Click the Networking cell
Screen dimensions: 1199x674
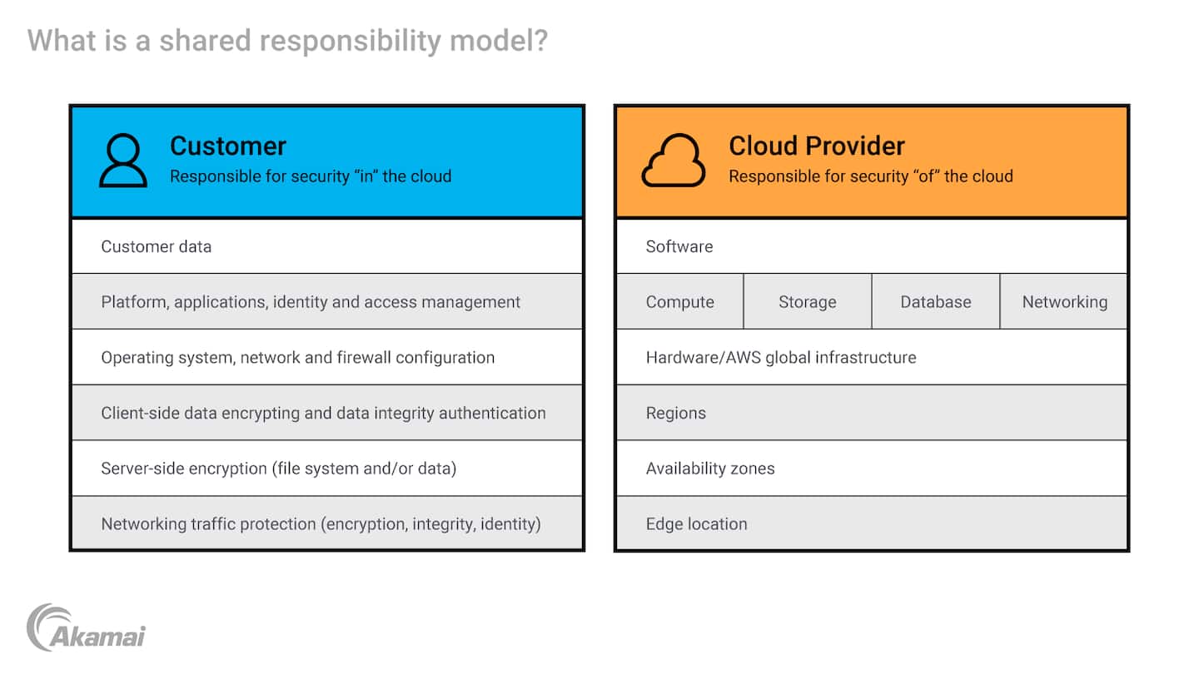[x=1064, y=302]
